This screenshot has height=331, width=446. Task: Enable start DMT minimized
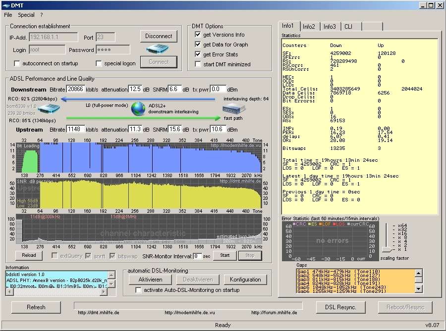(x=198, y=64)
